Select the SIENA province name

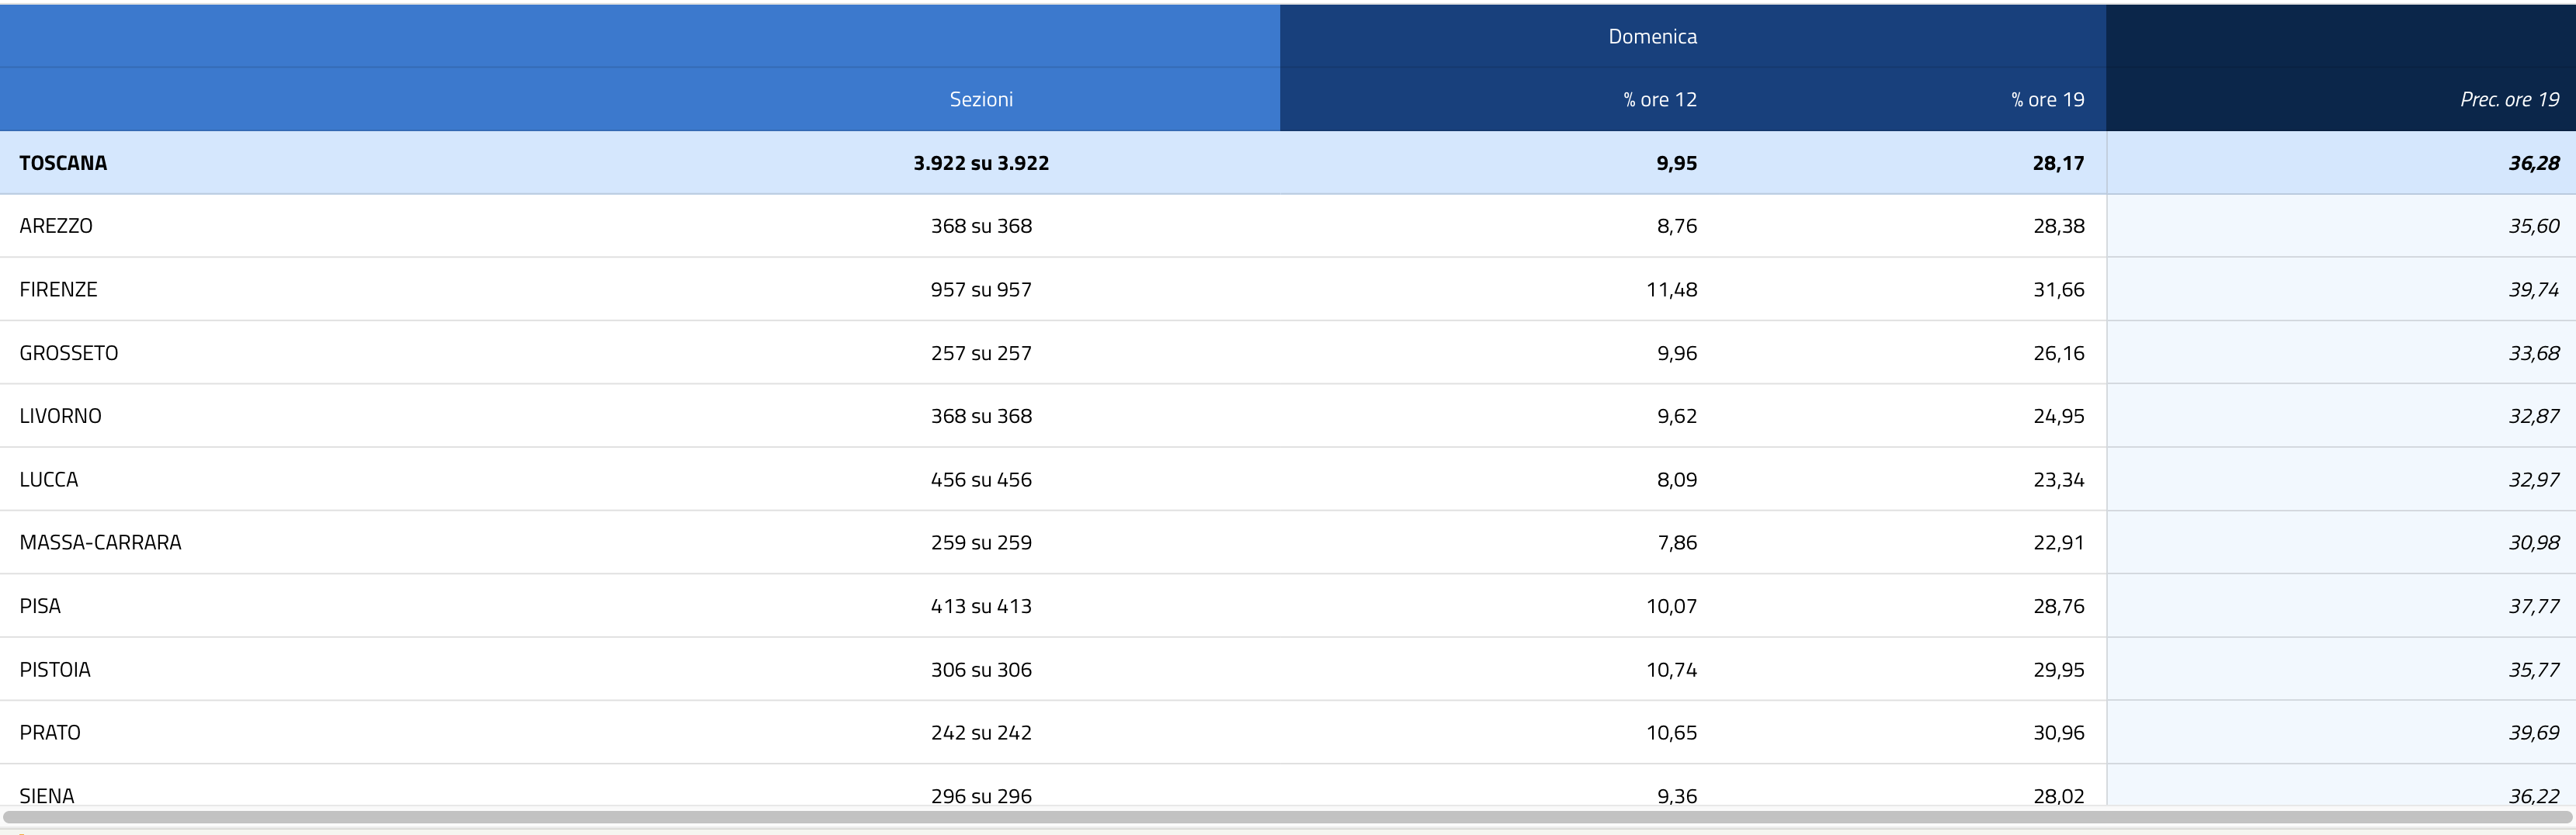47,795
